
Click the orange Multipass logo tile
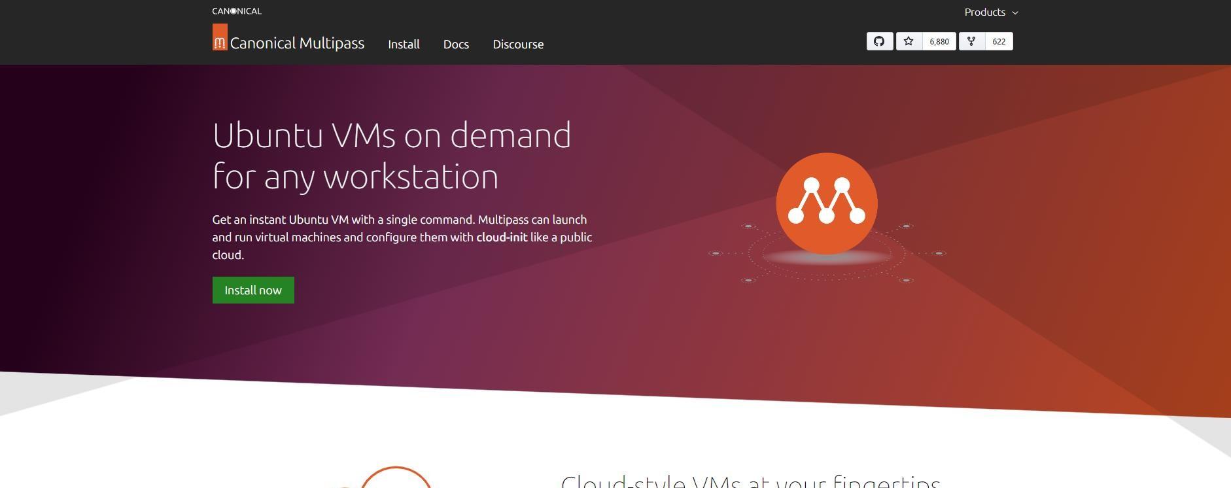point(220,38)
